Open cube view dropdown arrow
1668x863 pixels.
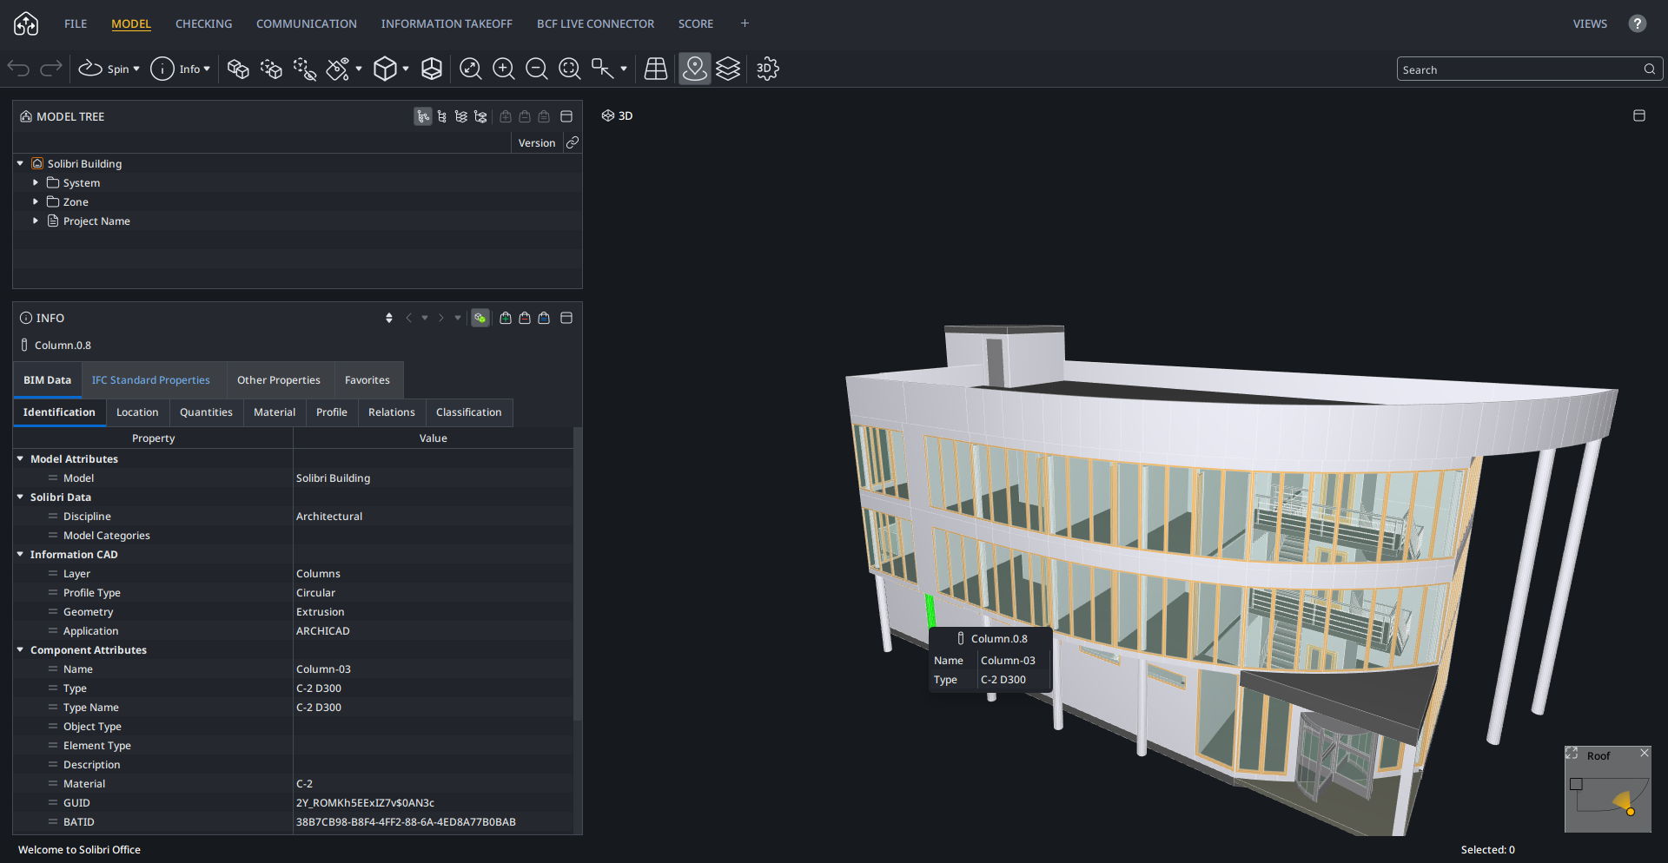tap(406, 69)
